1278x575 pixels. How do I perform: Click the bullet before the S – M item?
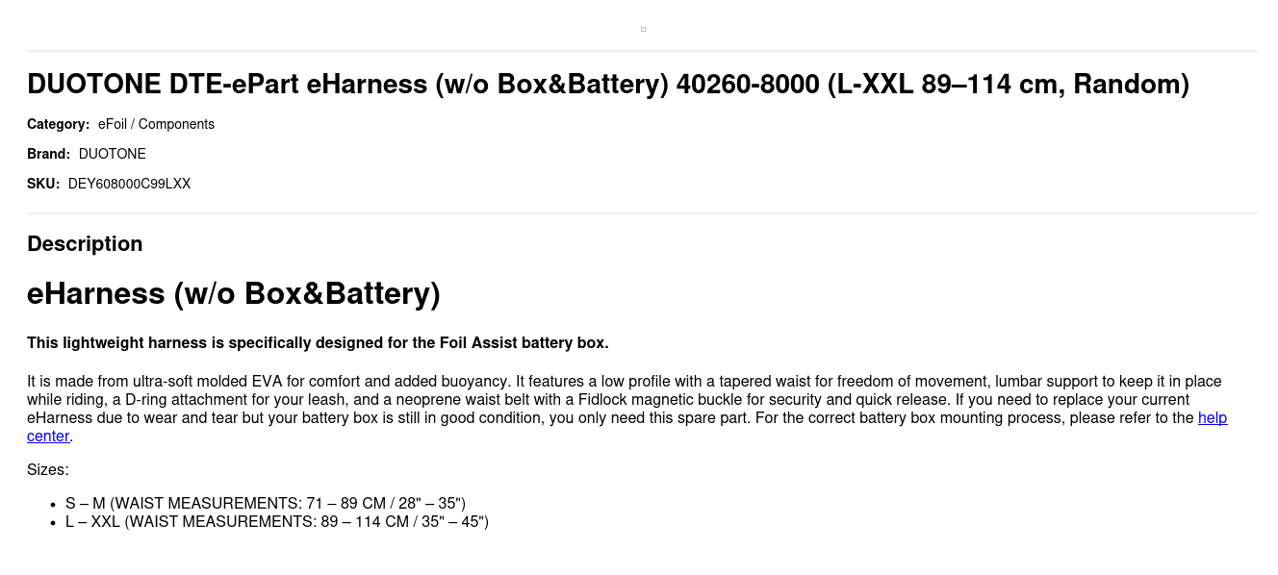[54, 504]
